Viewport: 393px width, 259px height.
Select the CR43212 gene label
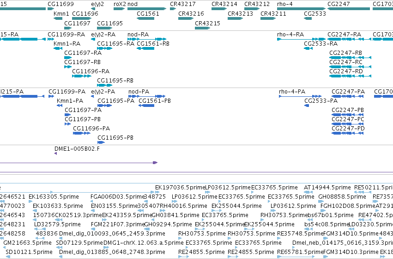[x=257, y=4]
